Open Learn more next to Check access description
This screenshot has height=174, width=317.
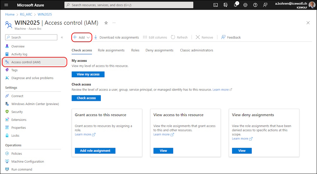[222, 90]
